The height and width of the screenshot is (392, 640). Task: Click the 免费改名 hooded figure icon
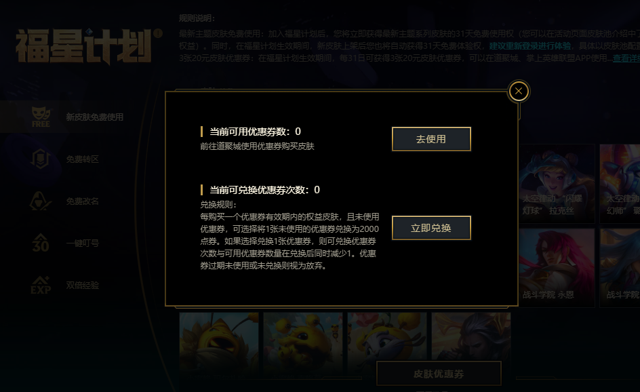click(x=41, y=201)
